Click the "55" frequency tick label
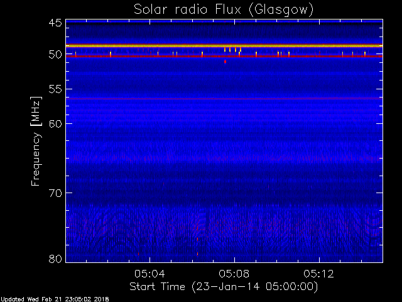Screen dimensions: 402x302 pyautogui.click(x=55, y=89)
